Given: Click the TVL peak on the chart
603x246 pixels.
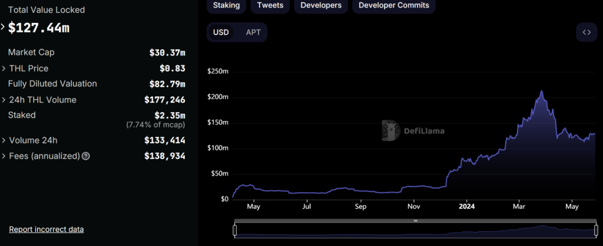Looking at the screenshot, I should (541, 92).
